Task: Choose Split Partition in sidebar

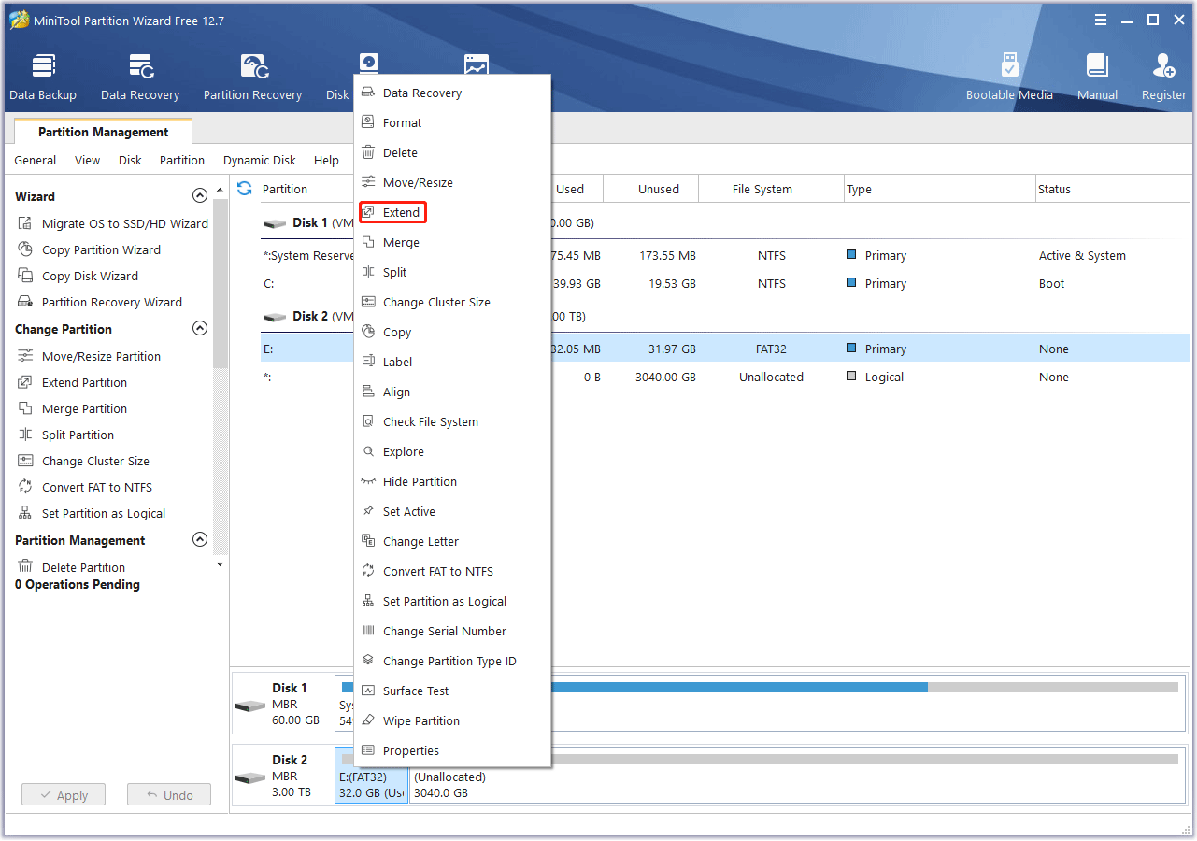Action: [x=65, y=435]
